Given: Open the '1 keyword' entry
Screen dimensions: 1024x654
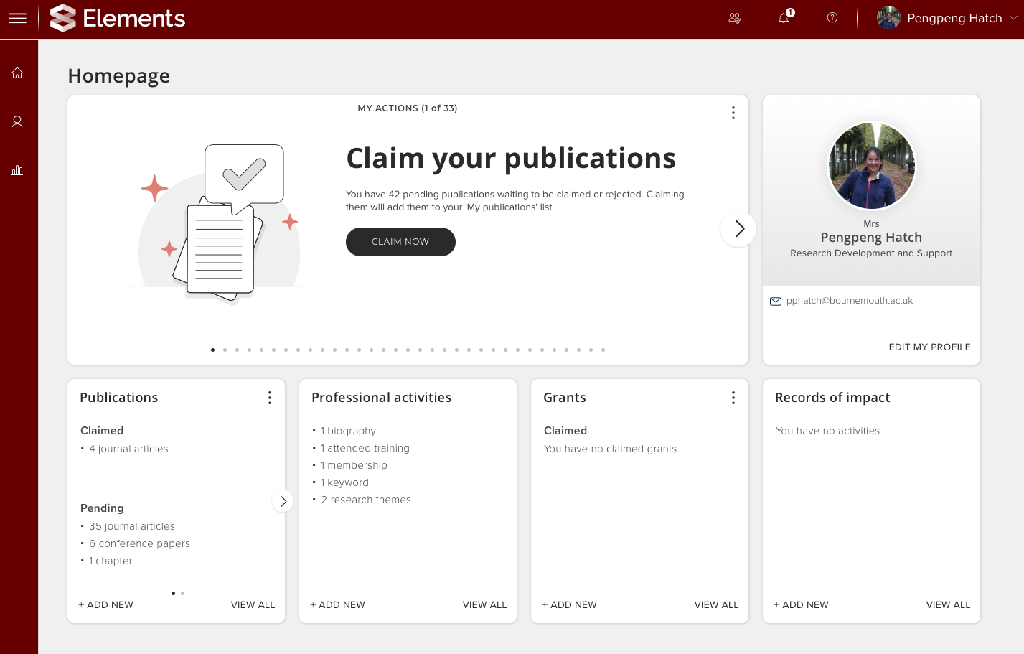Looking at the screenshot, I should click(344, 482).
